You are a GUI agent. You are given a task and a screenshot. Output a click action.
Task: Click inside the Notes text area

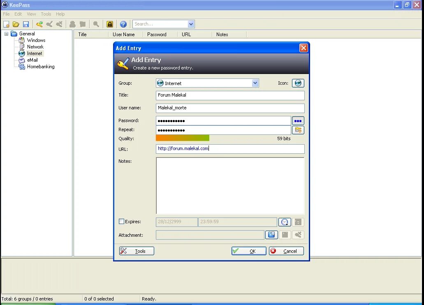[x=230, y=186]
